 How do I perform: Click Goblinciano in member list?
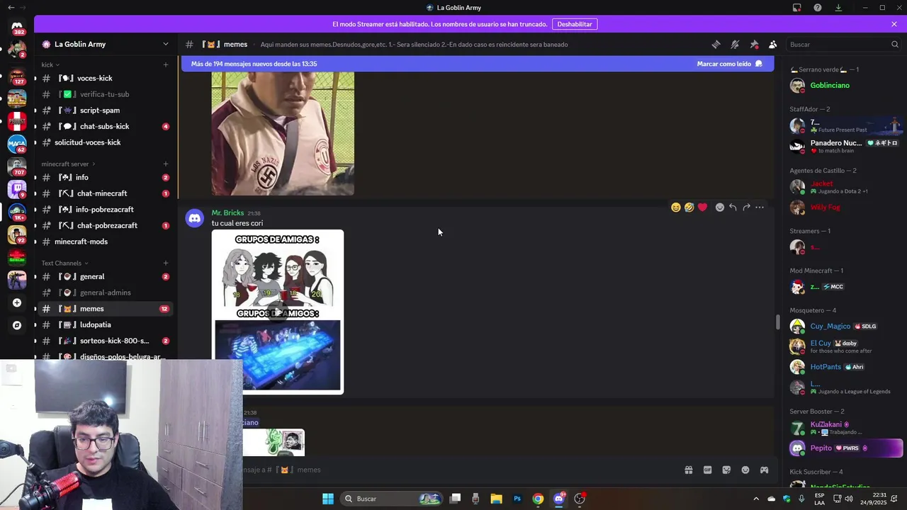[x=845, y=86]
